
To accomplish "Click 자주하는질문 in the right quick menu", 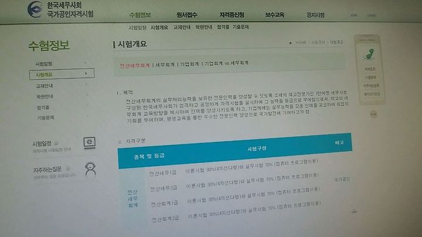I will tap(372, 86).
